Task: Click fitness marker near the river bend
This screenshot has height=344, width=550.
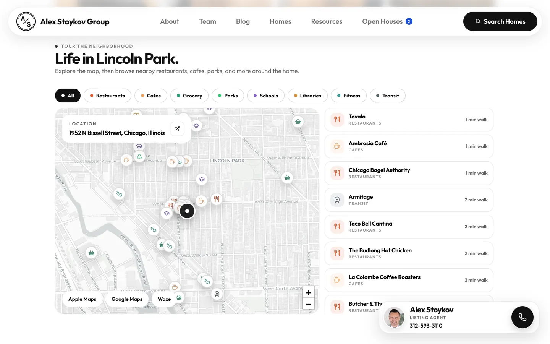Action: (x=119, y=194)
